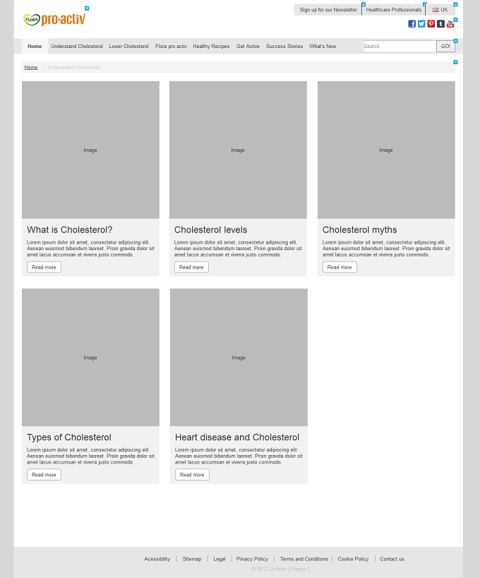Open Get Active menu item
This screenshot has height=578, width=480.
248,46
